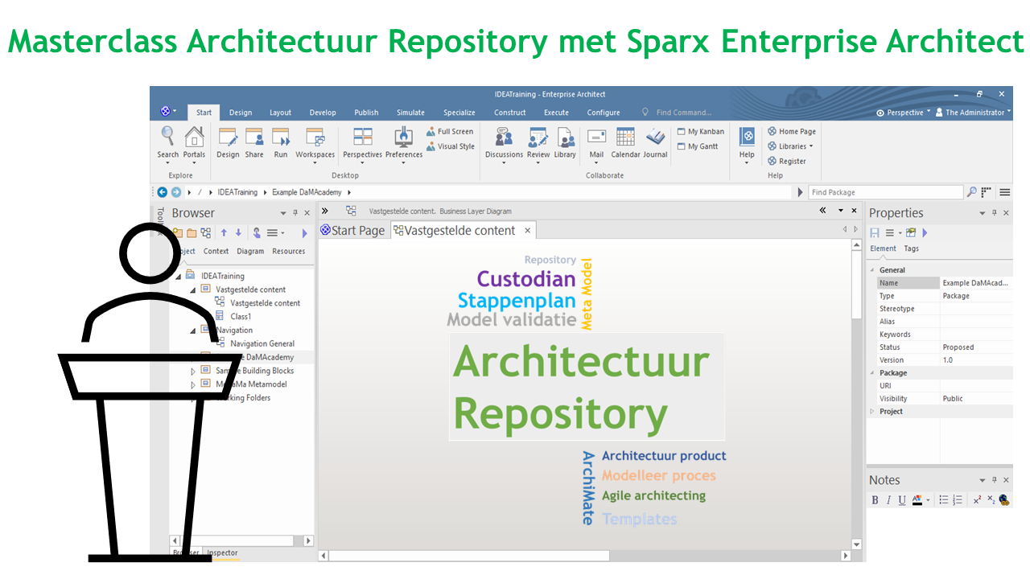Viewport: 1030px width, 579px height.
Task: Click the Home Page link in Help group
Action: [x=791, y=132]
